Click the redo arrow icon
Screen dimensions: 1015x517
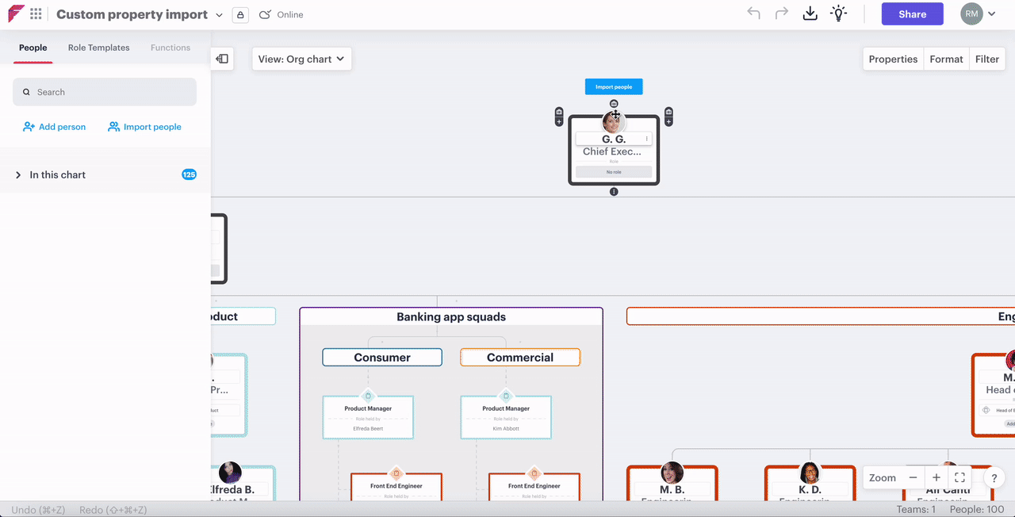coord(781,13)
